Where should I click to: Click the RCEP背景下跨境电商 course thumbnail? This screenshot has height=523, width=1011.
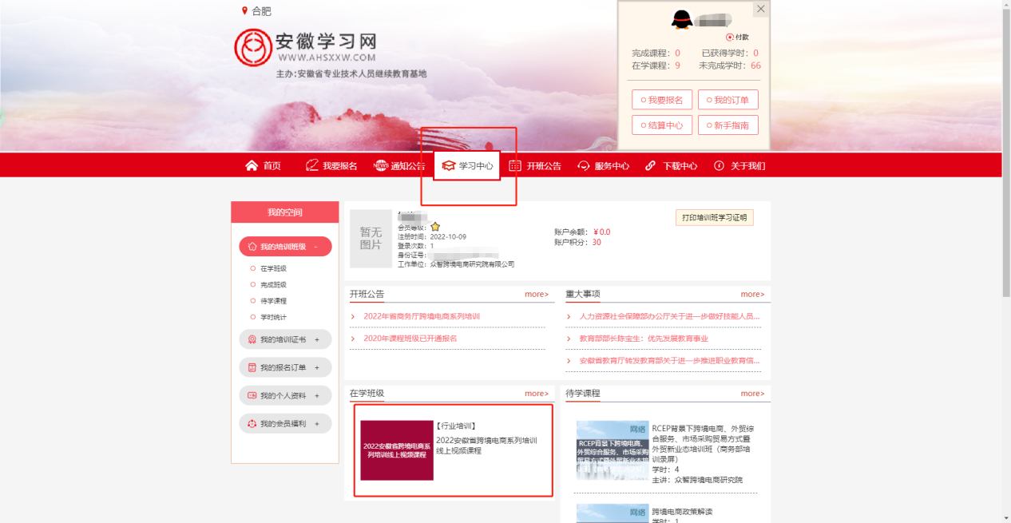613,450
